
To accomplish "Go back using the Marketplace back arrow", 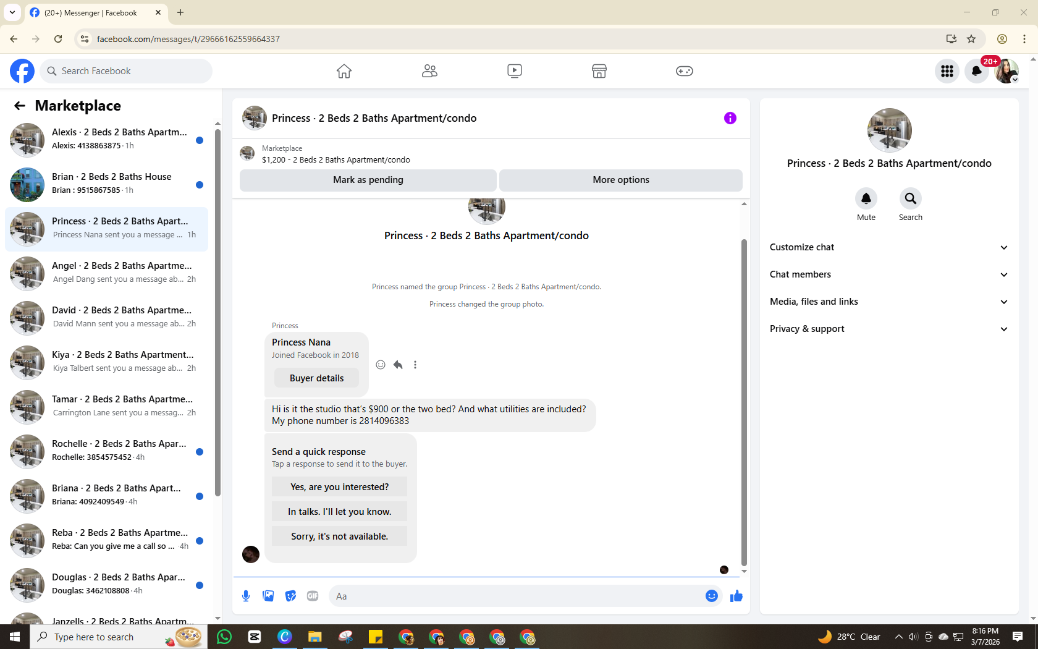I will [20, 106].
